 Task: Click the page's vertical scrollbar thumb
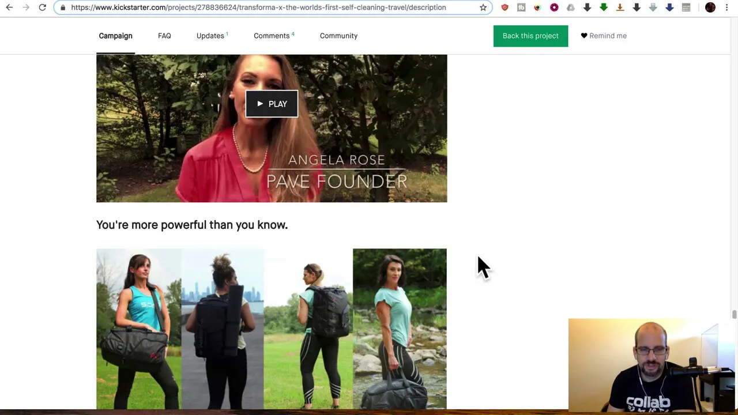[x=734, y=314]
